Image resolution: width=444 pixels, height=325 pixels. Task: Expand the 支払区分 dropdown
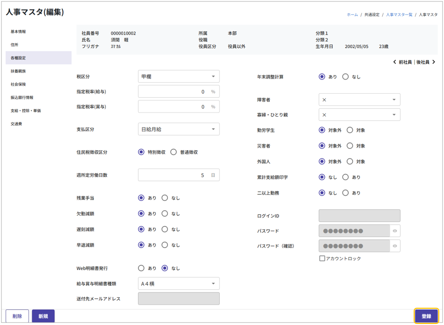tap(213, 129)
